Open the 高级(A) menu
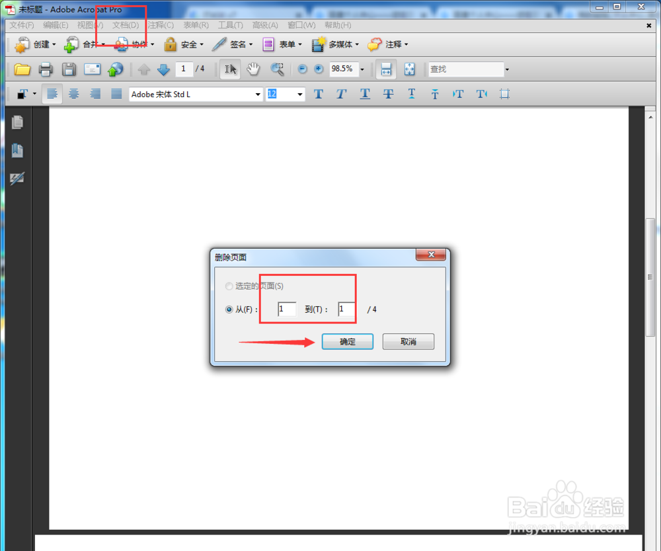This screenshot has height=551, width=661. point(265,25)
